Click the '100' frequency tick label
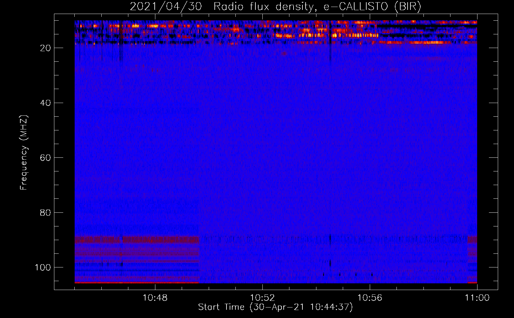 pyautogui.click(x=43, y=267)
